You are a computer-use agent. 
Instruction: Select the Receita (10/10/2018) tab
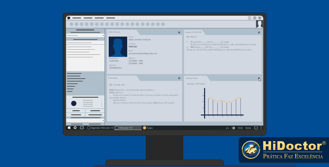point(194,32)
